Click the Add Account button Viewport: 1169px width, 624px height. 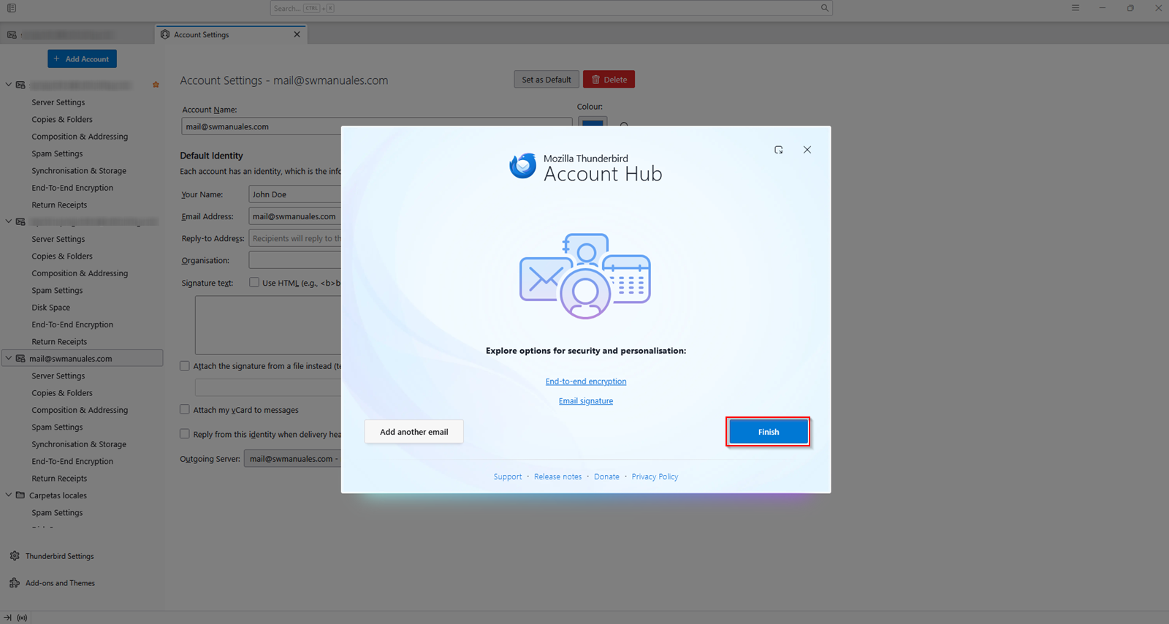pyautogui.click(x=82, y=58)
